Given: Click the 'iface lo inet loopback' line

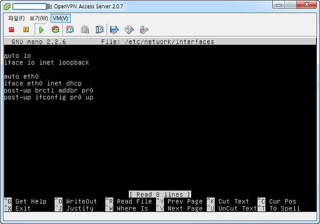Looking at the screenshot, I should 47,63.
